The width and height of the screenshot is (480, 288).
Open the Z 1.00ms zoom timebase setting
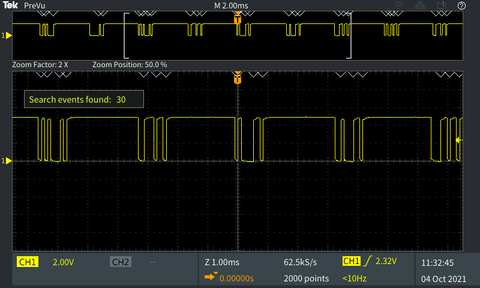point(223,262)
